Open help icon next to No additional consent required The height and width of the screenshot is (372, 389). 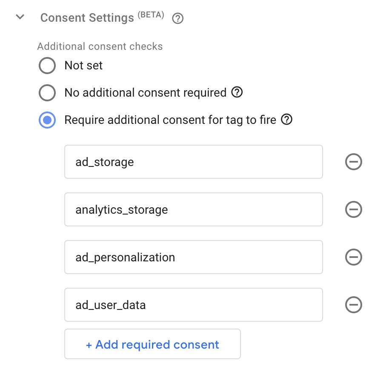(x=237, y=92)
